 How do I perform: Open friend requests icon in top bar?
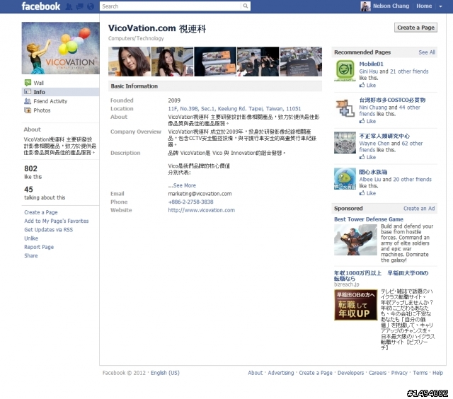69,6
